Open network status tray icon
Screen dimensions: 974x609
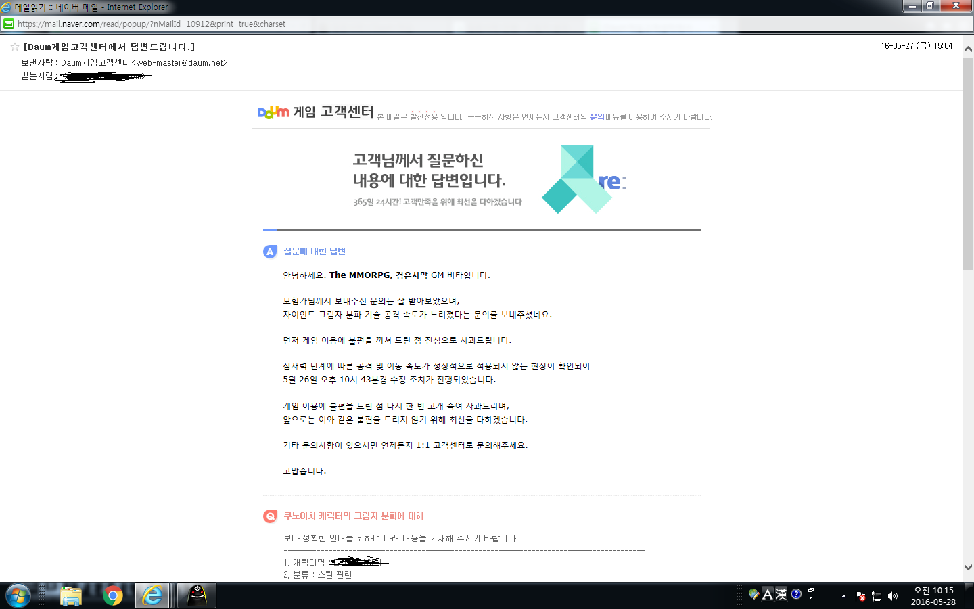click(x=877, y=596)
